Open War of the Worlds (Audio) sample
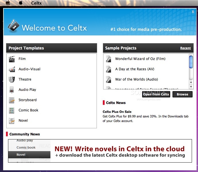Viewport: 198px width, 172px height. (x=136, y=79)
